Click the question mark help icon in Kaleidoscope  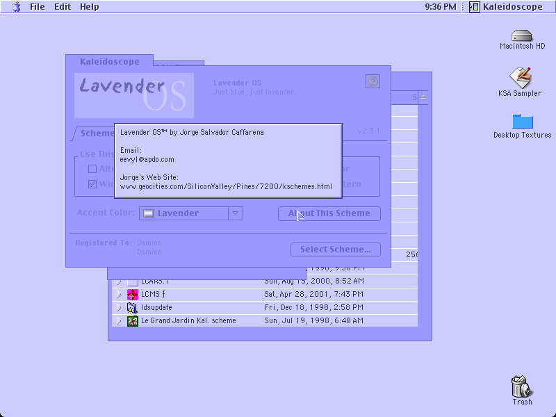point(373,81)
